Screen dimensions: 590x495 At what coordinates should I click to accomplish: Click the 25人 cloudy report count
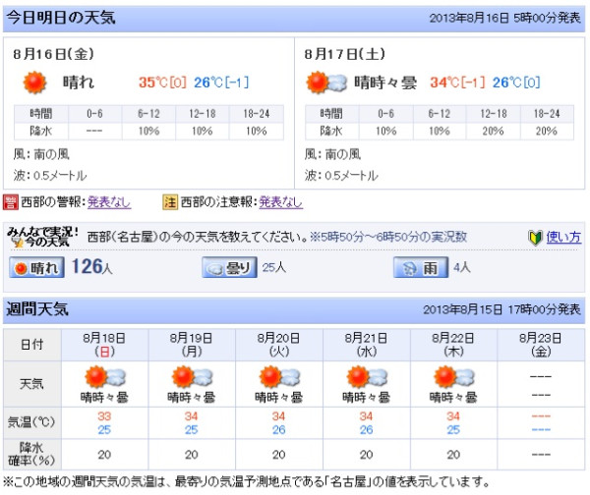(x=274, y=267)
